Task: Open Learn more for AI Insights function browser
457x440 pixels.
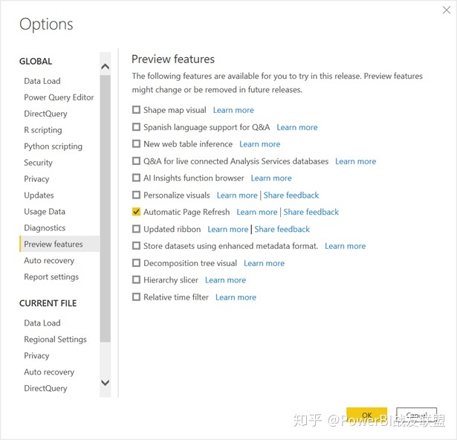Action: [271, 178]
